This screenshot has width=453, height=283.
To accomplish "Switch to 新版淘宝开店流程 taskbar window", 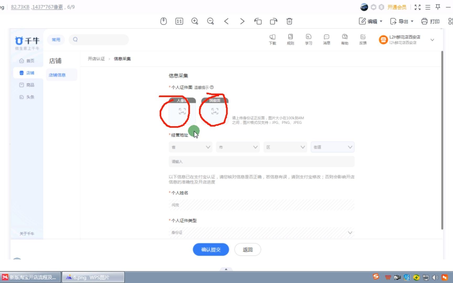I will (x=31, y=277).
